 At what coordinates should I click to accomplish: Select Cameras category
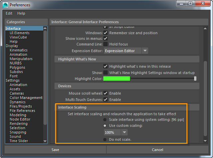tap(17, 93)
